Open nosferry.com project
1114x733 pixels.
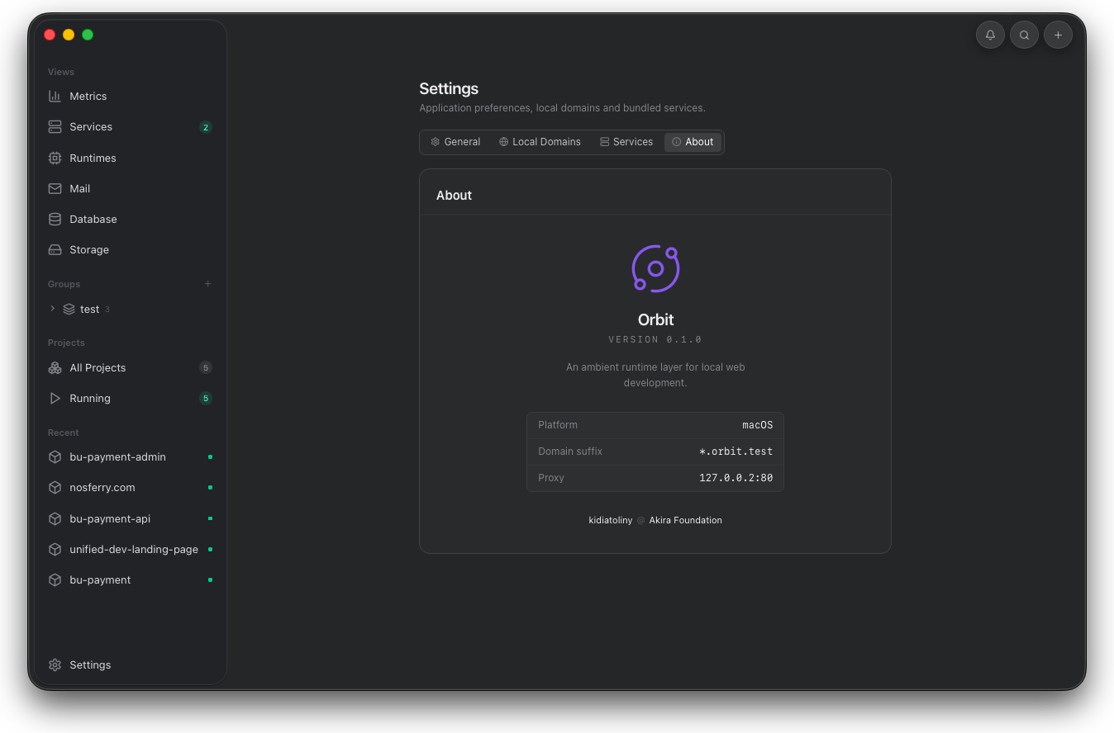point(130,487)
